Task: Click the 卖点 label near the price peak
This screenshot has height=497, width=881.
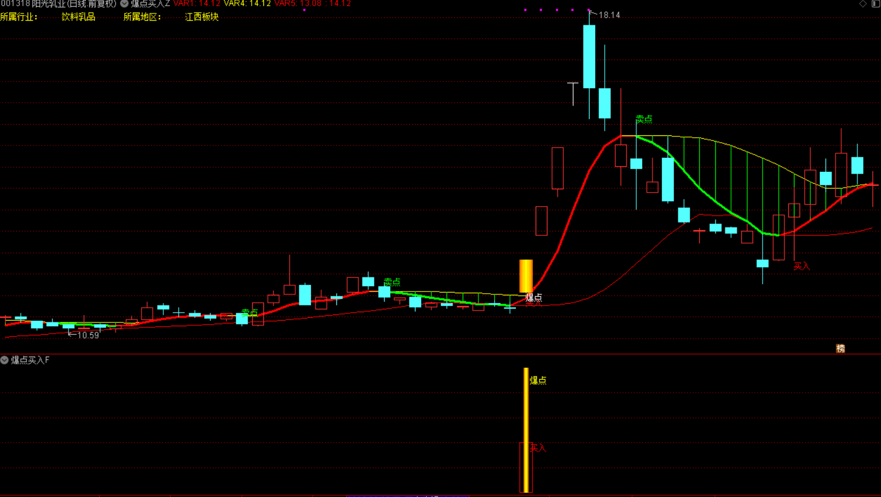Action: tap(643, 119)
